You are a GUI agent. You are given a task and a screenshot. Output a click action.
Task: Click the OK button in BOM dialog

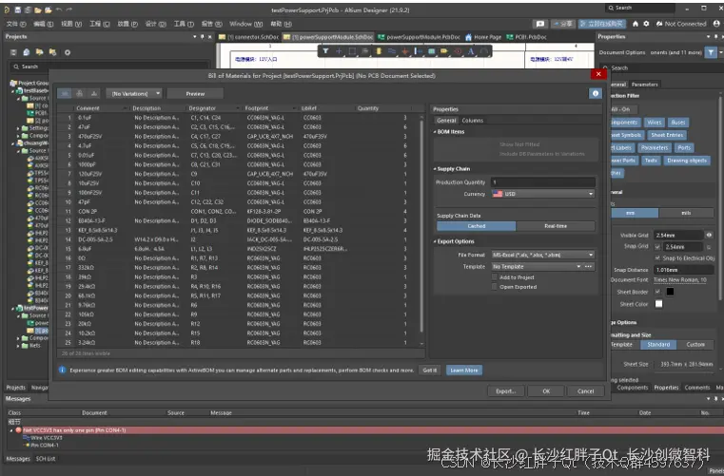546,391
